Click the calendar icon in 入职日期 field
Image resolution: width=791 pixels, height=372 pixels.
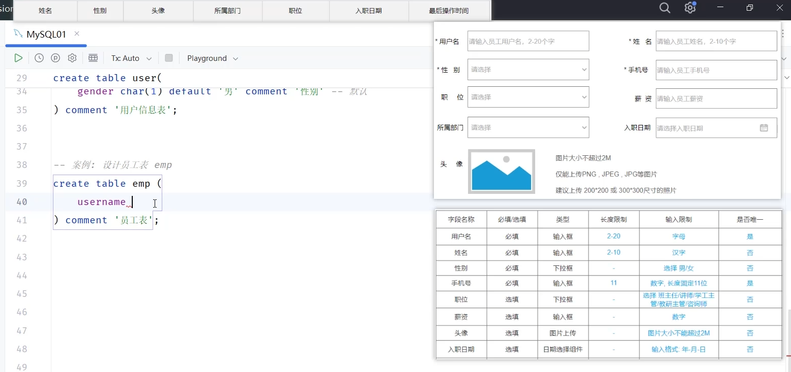[x=764, y=128]
